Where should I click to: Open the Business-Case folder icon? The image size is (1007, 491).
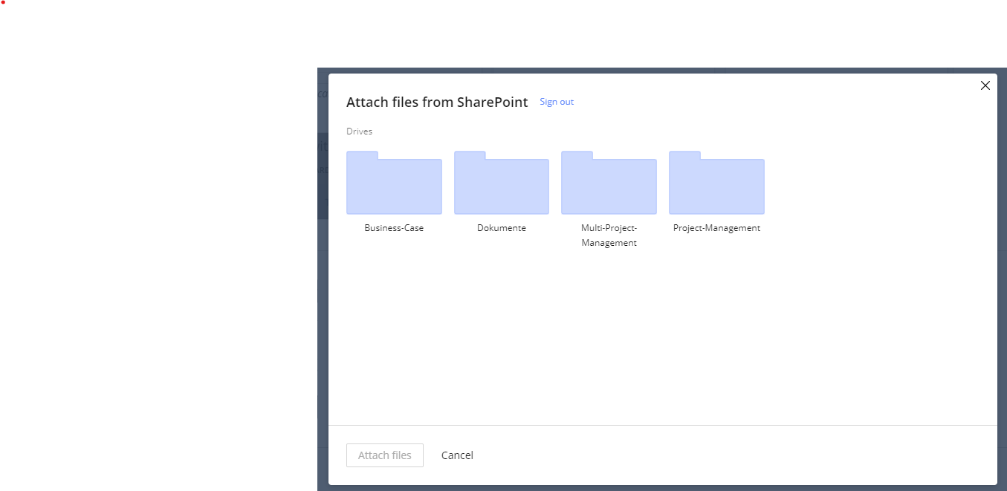394,183
